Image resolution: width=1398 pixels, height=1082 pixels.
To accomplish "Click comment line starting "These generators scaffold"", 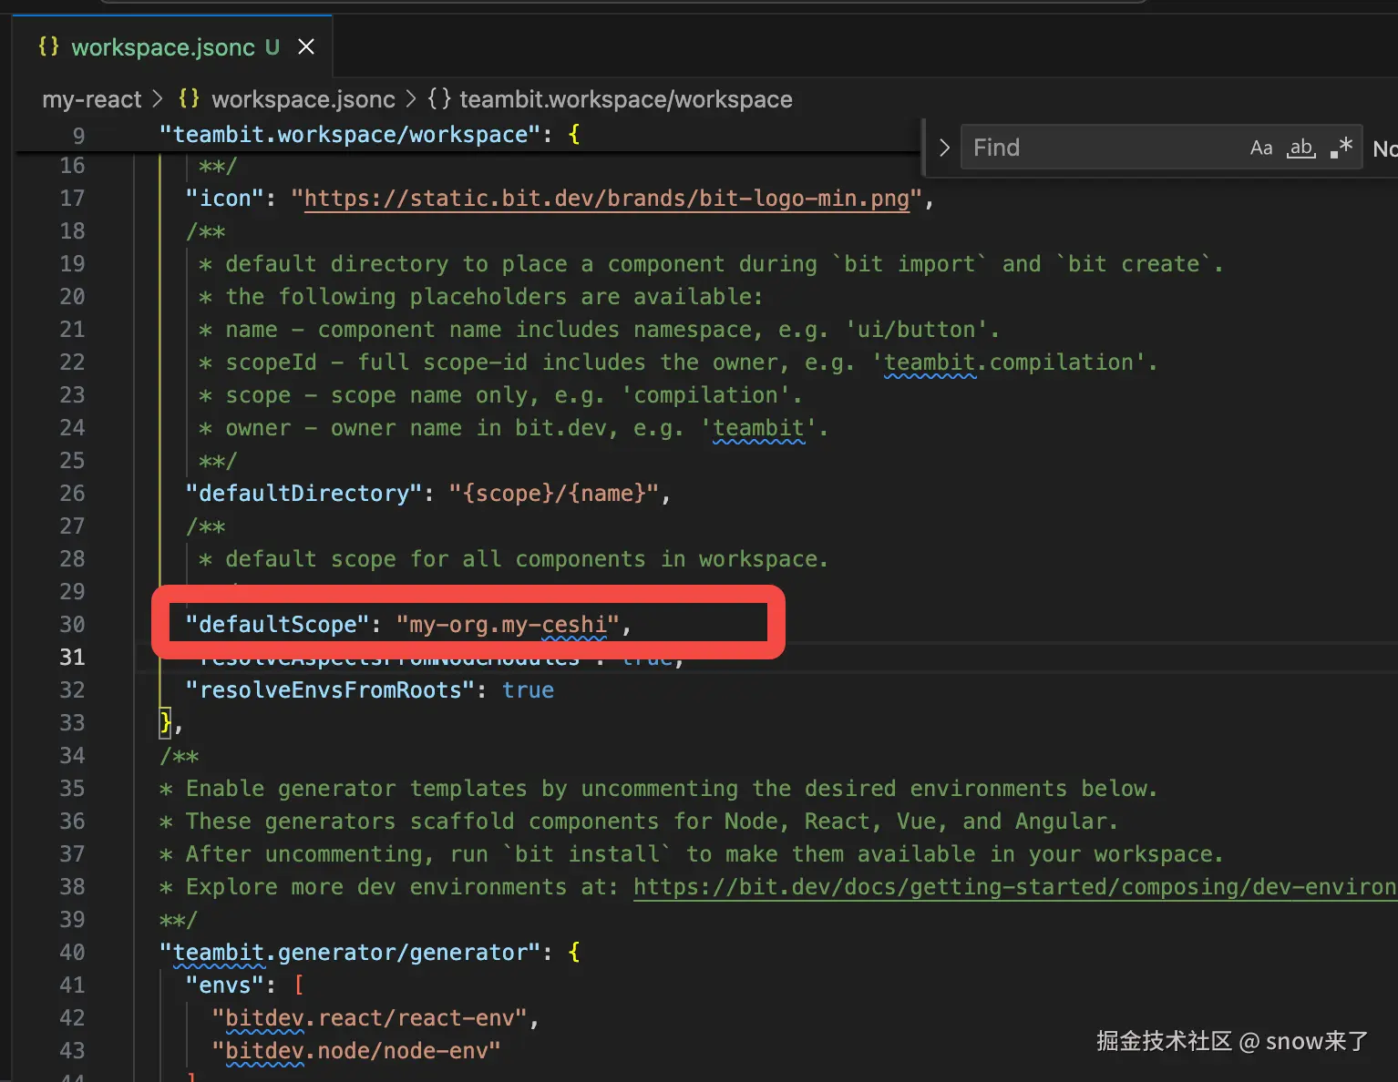I will pos(638,822).
